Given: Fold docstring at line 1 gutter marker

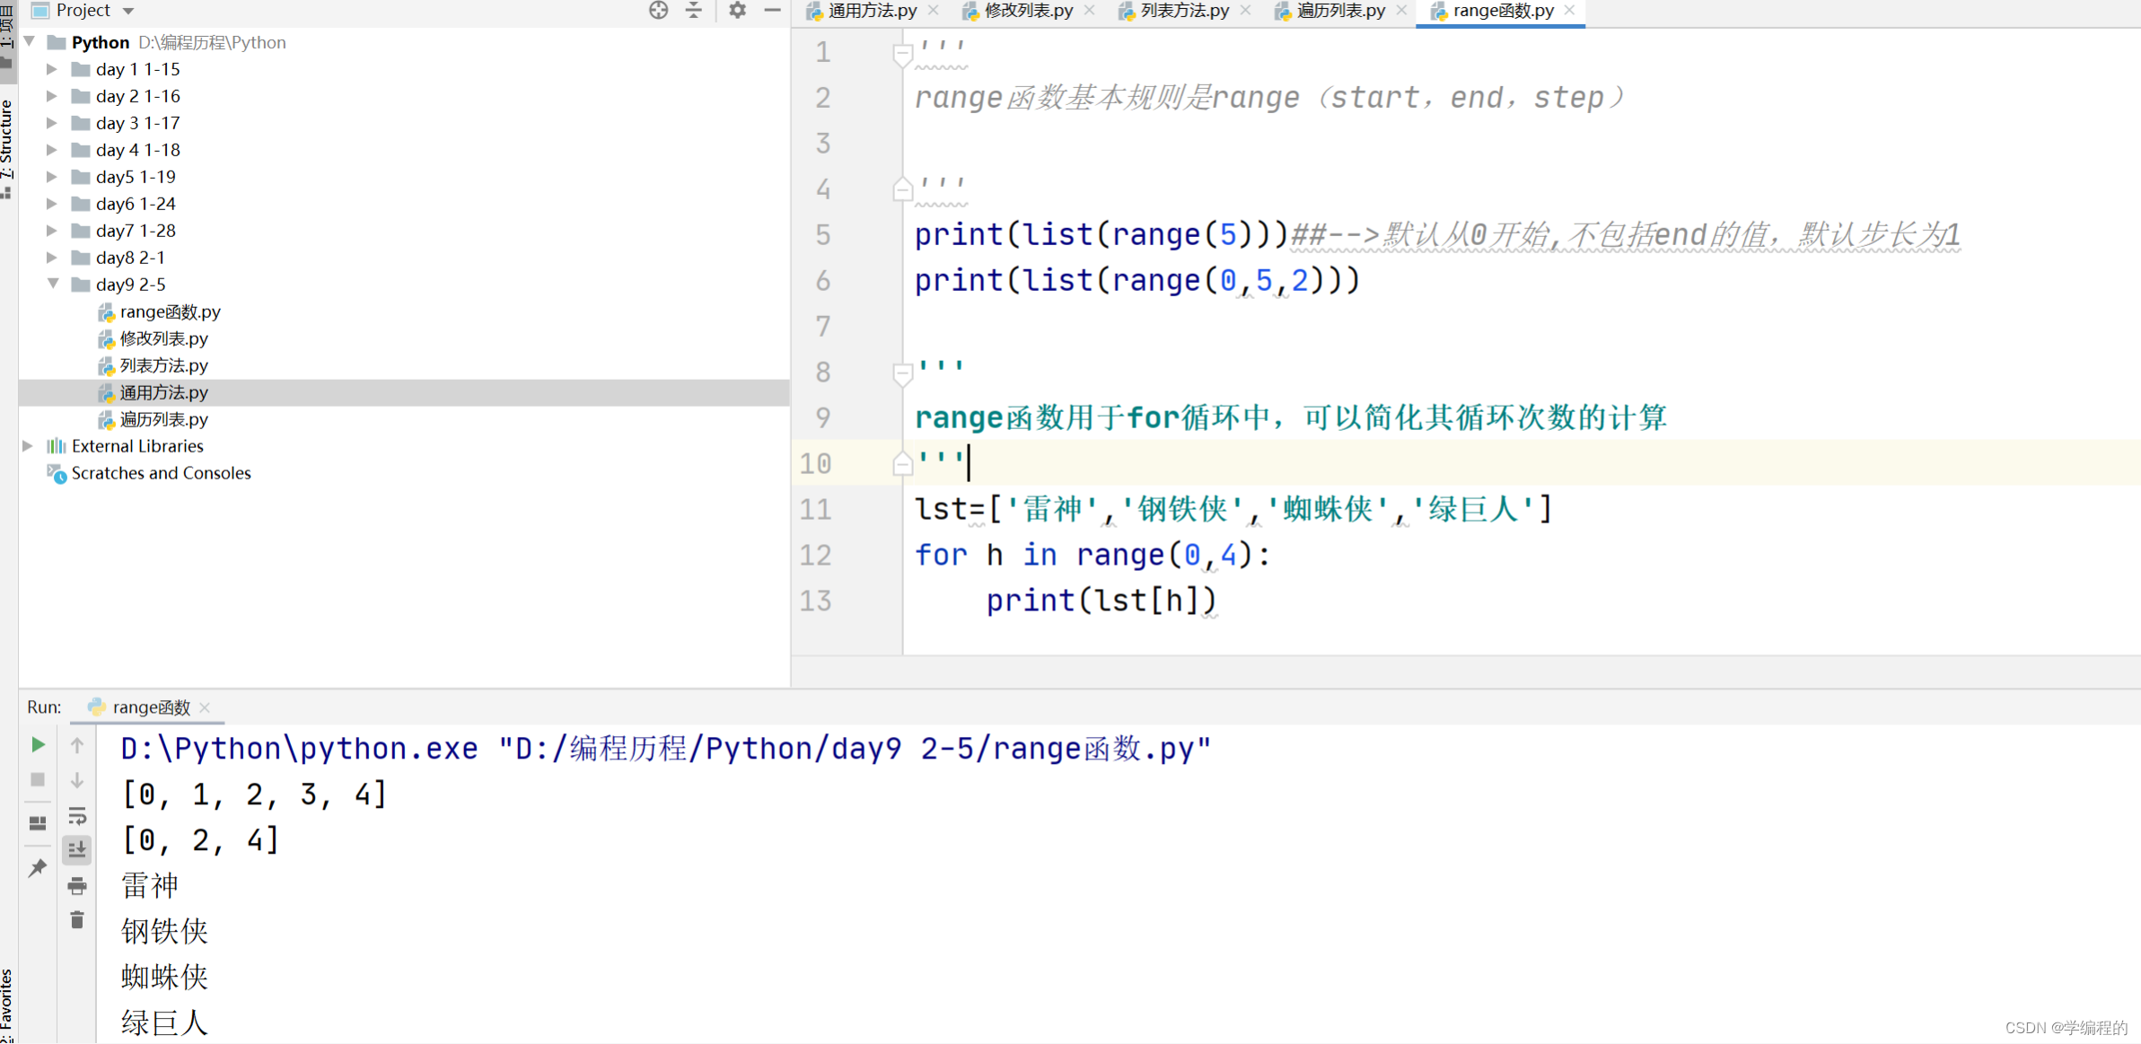Looking at the screenshot, I should [x=903, y=56].
